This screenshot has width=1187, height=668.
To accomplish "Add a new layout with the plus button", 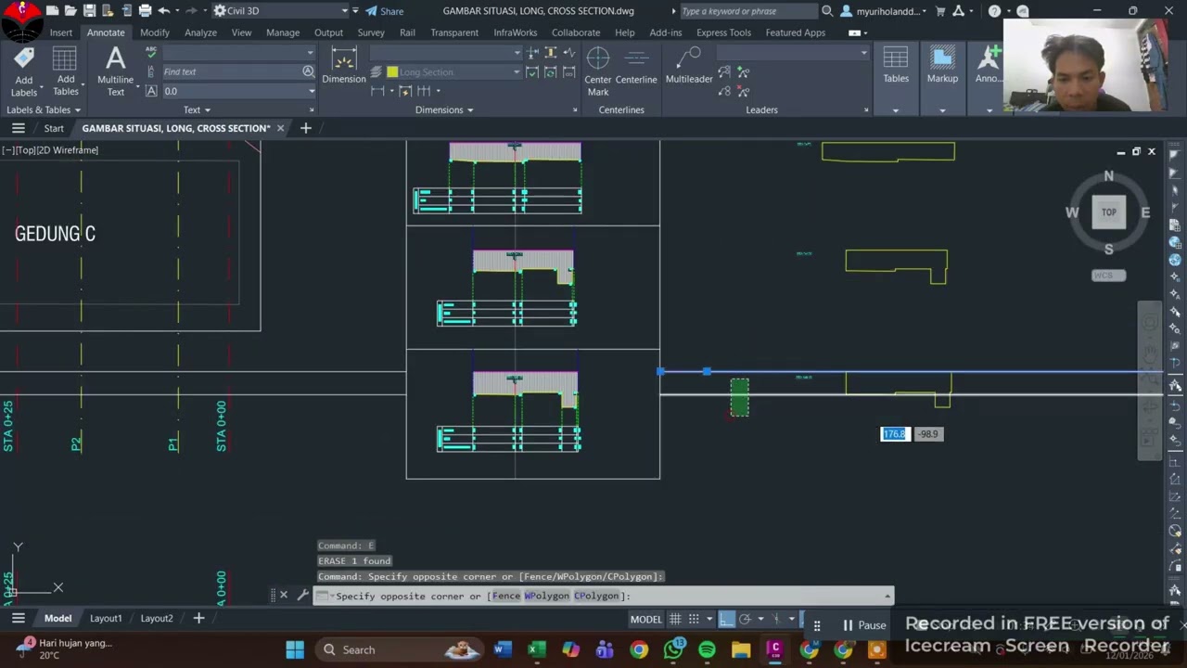I will click(198, 618).
